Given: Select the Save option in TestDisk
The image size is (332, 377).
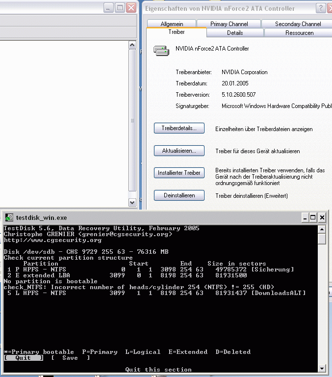Looking at the screenshot, I should click(x=71, y=358).
